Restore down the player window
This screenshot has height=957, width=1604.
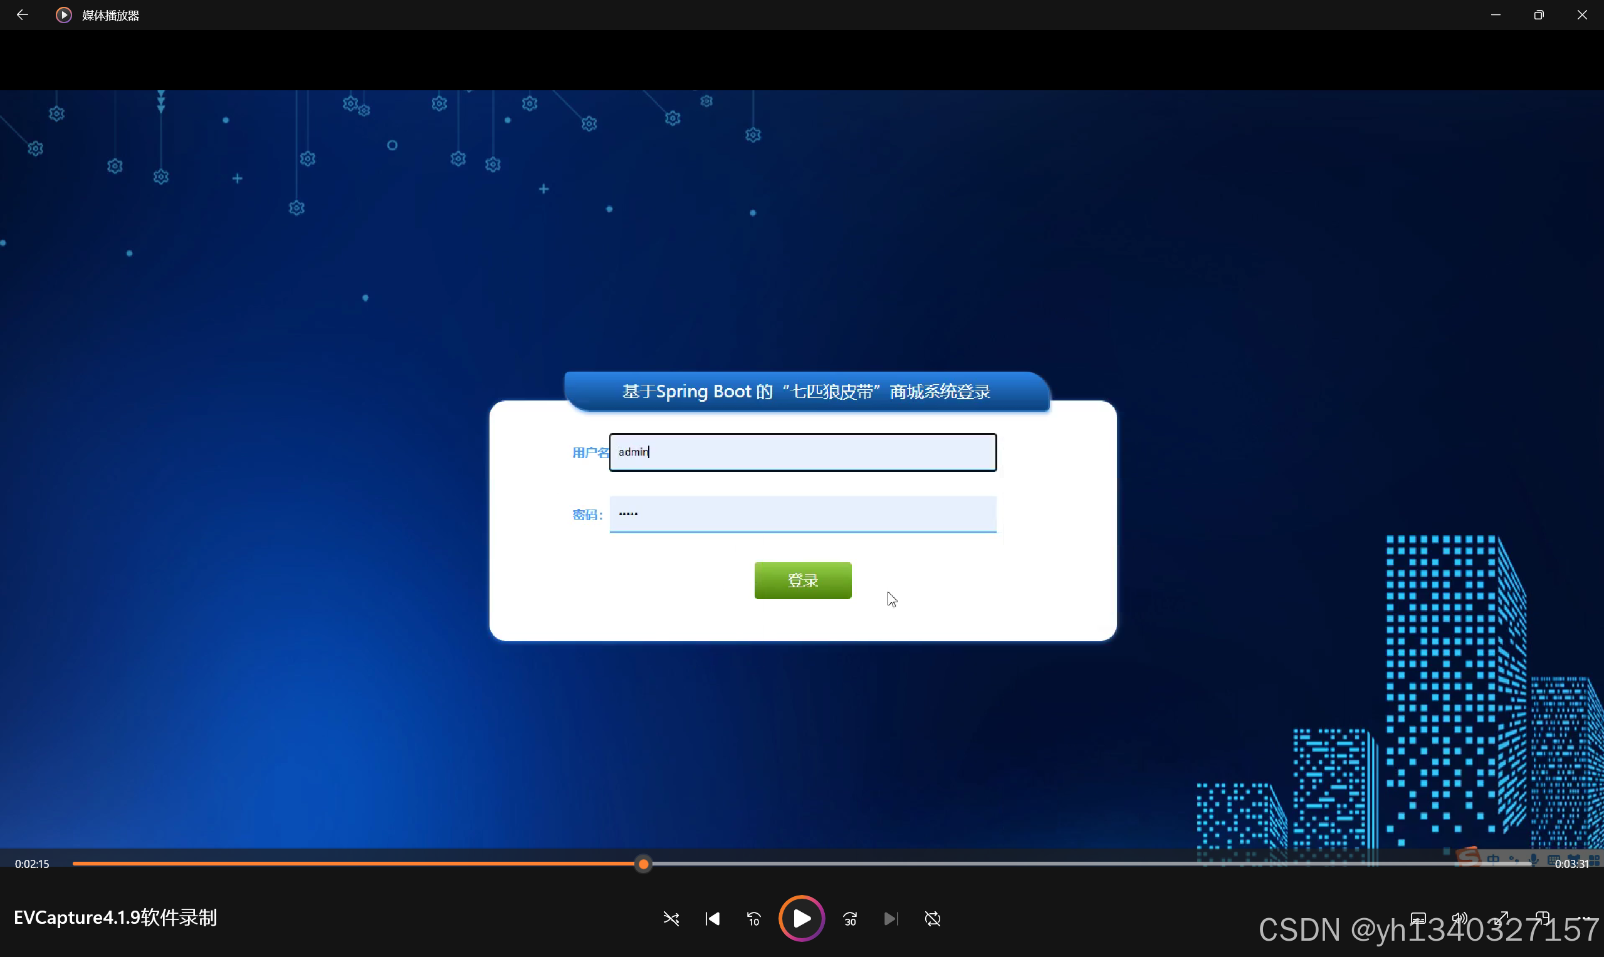tap(1538, 15)
